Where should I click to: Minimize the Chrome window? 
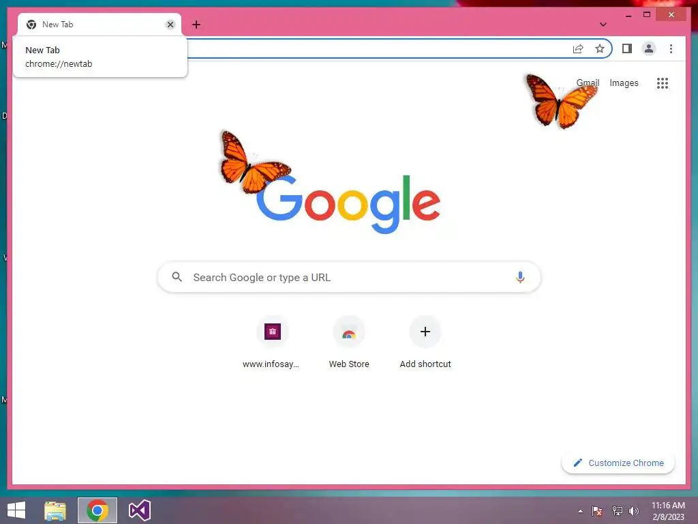pyautogui.click(x=628, y=15)
